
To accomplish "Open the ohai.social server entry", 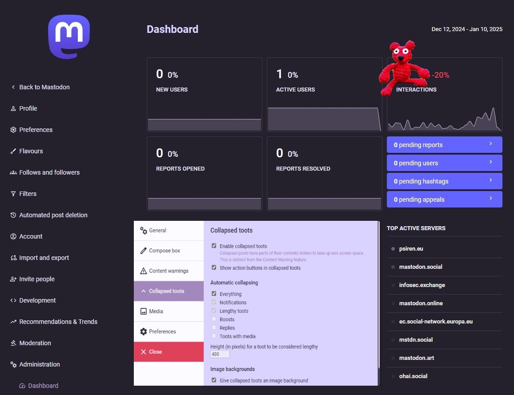I will pyautogui.click(x=445, y=376).
